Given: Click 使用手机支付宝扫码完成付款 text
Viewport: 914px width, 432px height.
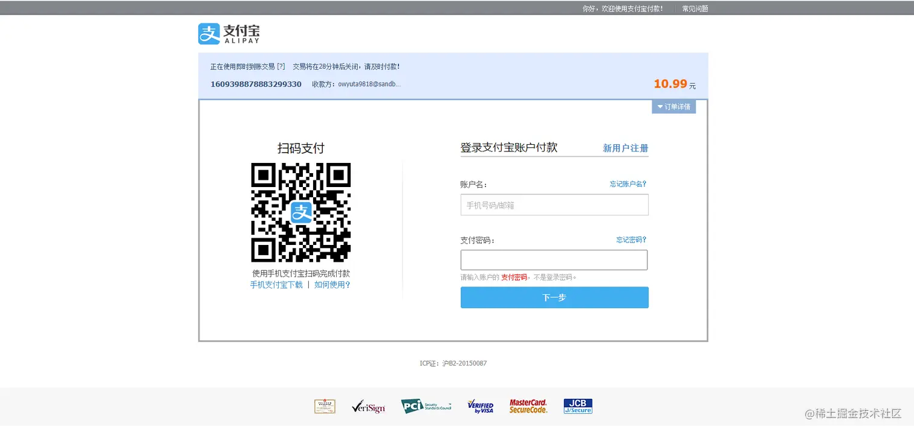Looking at the screenshot, I should tap(301, 273).
